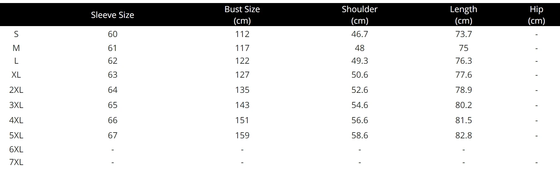This screenshot has height=172, width=560.
Task: Click sleeve value 66 for 4XL
Action: [112, 120]
